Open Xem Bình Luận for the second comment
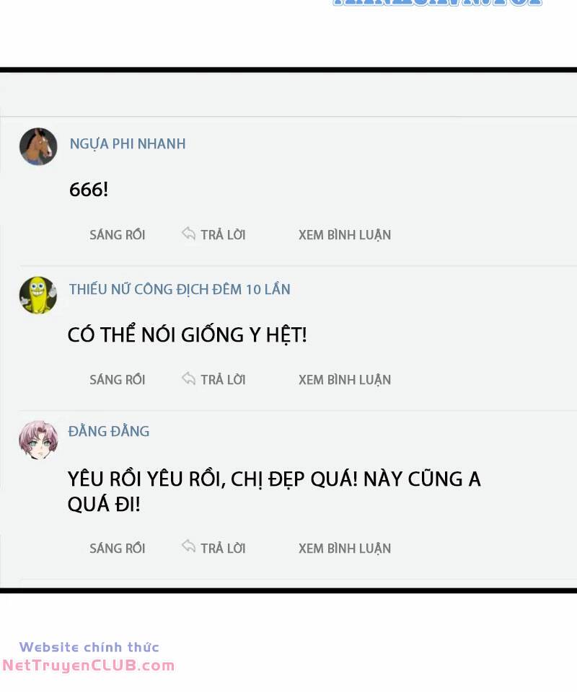Image resolution: width=577 pixels, height=692 pixels. click(x=345, y=380)
